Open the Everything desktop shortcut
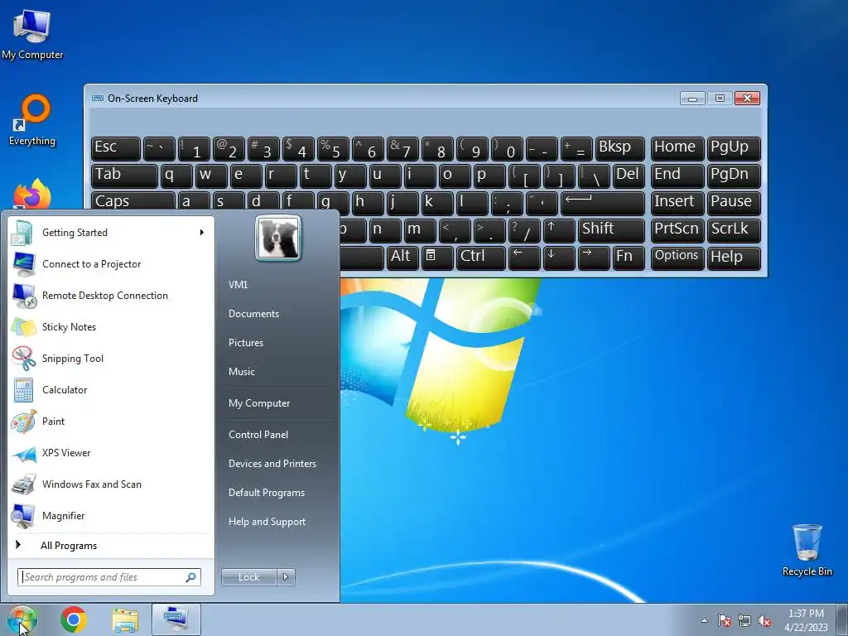This screenshot has height=636, width=848. coord(32,120)
